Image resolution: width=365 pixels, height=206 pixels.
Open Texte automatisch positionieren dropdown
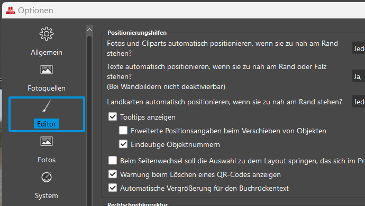[x=359, y=76]
